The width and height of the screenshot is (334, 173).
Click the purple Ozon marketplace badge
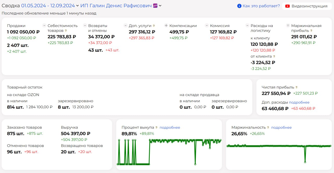click(155, 6)
